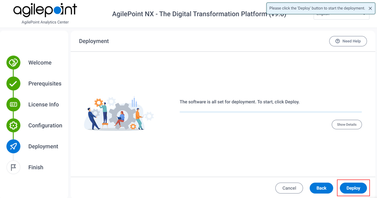
Task: Click the 'AgilePoint Analytics Center' subtitle
Action: click(45, 22)
